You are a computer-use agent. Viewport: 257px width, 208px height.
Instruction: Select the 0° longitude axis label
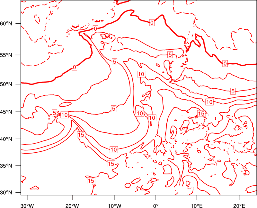coord(156,205)
